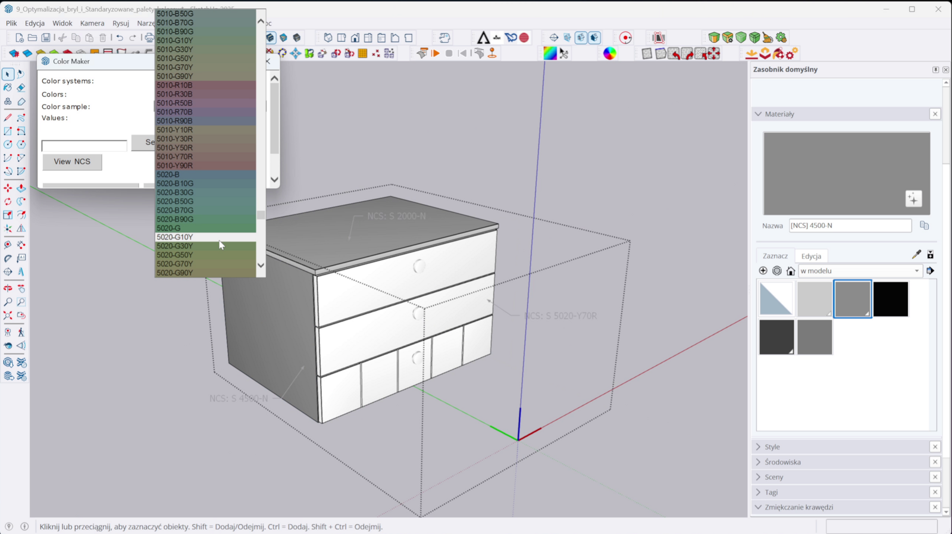
Task: Switch to the Edycja materials tab
Action: coord(811,256)
